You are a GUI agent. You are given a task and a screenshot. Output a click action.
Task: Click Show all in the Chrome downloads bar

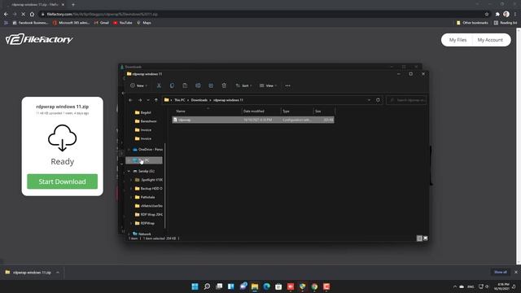(501, 272)
